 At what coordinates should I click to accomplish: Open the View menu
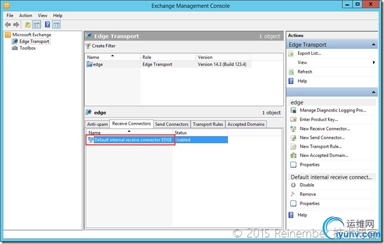(42, 16)
